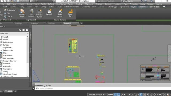The image size is (171, 96).
Task: Click the search binoculars icon in title bar
Action: tap(123, 1)
